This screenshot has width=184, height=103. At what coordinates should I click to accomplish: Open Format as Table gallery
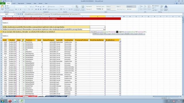[83, 8]
